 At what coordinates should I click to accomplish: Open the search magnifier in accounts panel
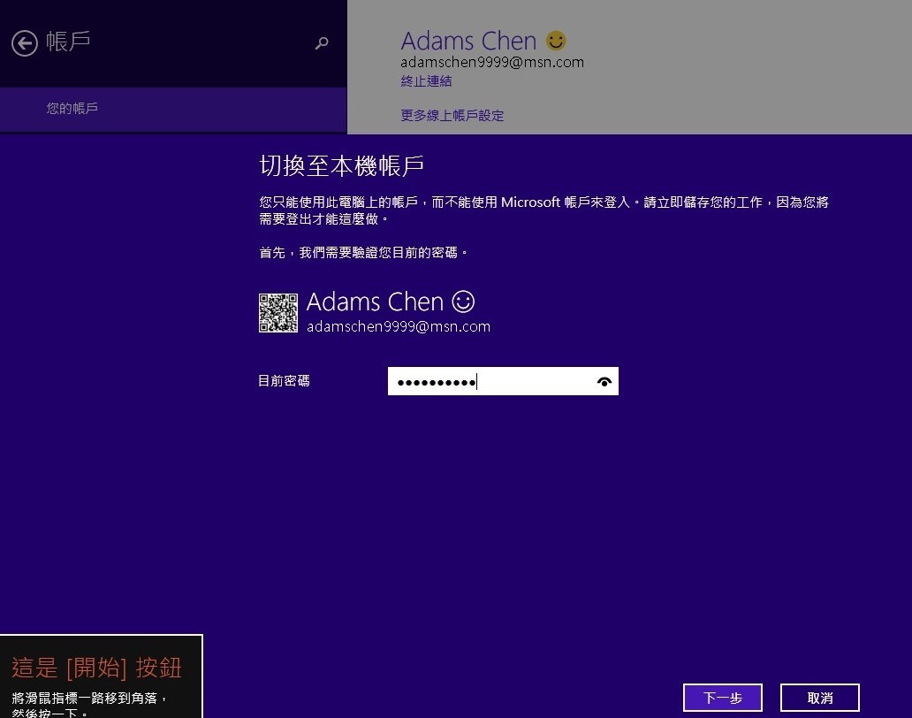tap(322, 43)
